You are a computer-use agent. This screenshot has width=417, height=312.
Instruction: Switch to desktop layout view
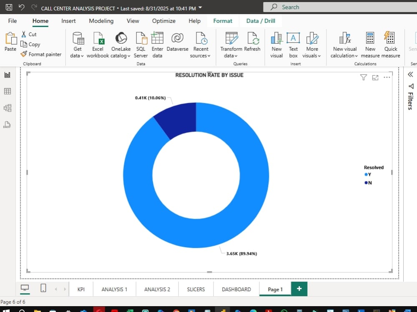point(25,288)
